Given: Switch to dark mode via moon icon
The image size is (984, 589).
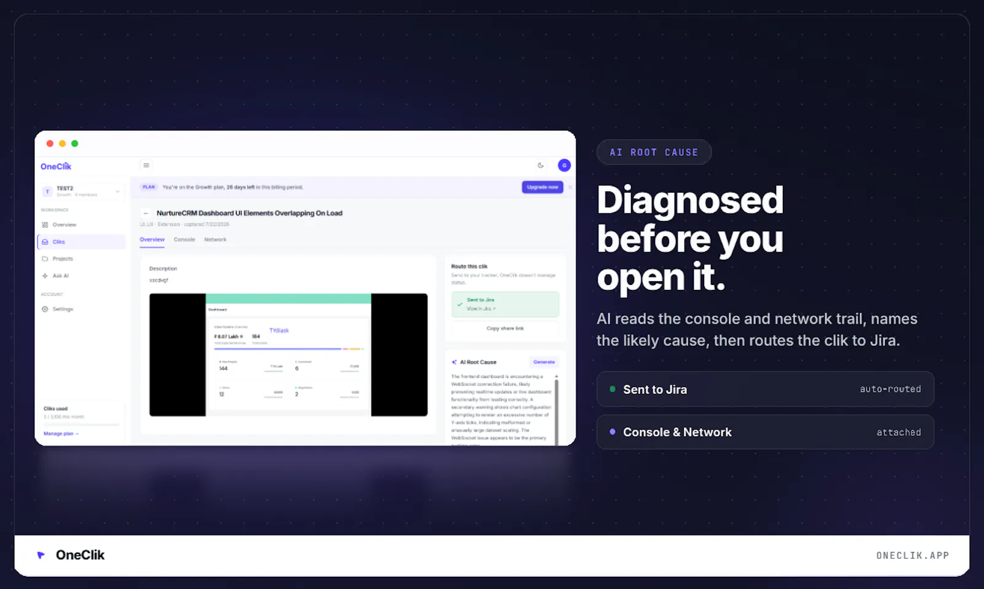Looking at the screenshot, I should (541, 165).
